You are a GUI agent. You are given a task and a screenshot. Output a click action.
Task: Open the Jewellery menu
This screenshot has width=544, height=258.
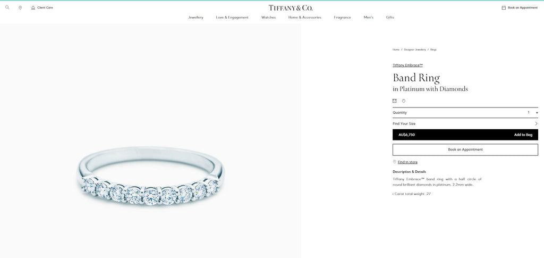click(x=195, y=18)
